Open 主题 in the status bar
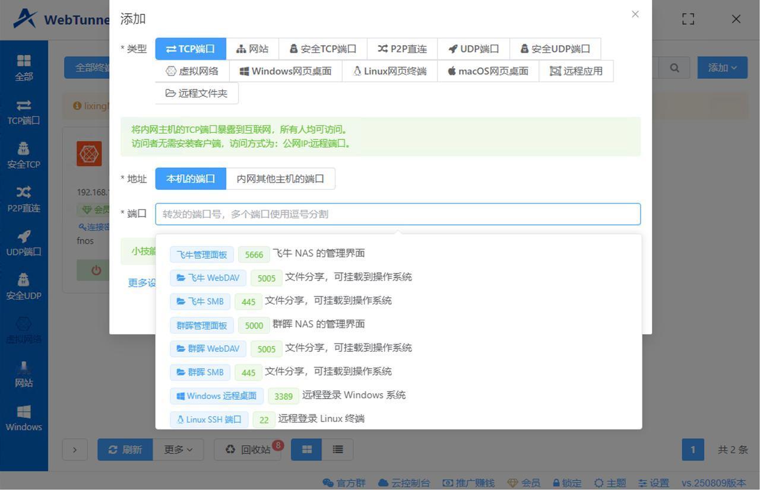 pos(610,483)
